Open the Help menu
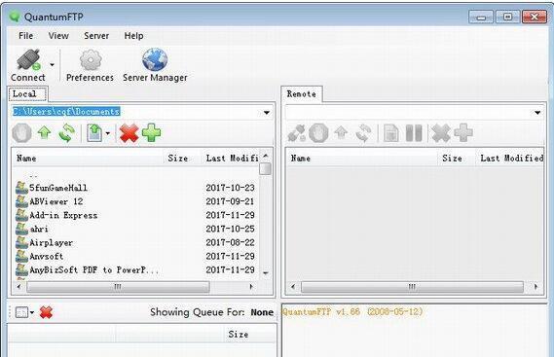Image resolution: width=554 pixels, height=357 pixels. coord(133,36)
